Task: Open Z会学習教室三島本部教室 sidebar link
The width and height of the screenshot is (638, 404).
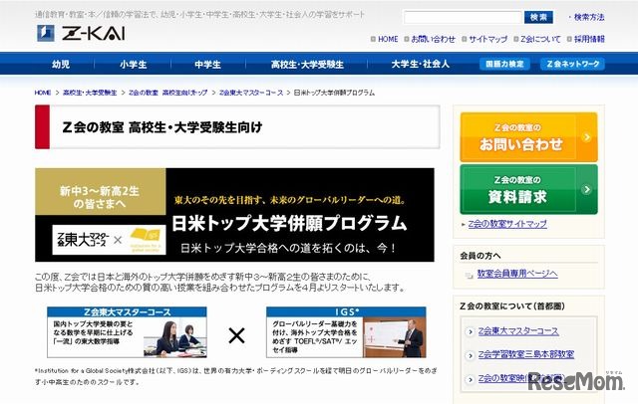Action: pyautogui.click(x=525, y=354)
